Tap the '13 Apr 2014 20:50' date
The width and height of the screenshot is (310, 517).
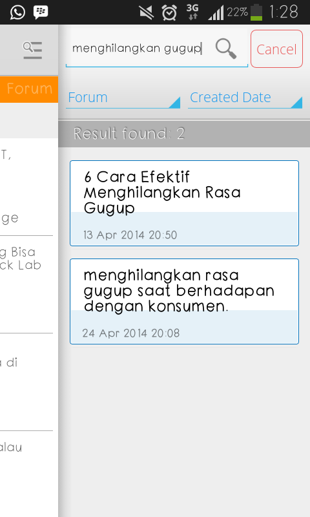[x=130, y=235]
